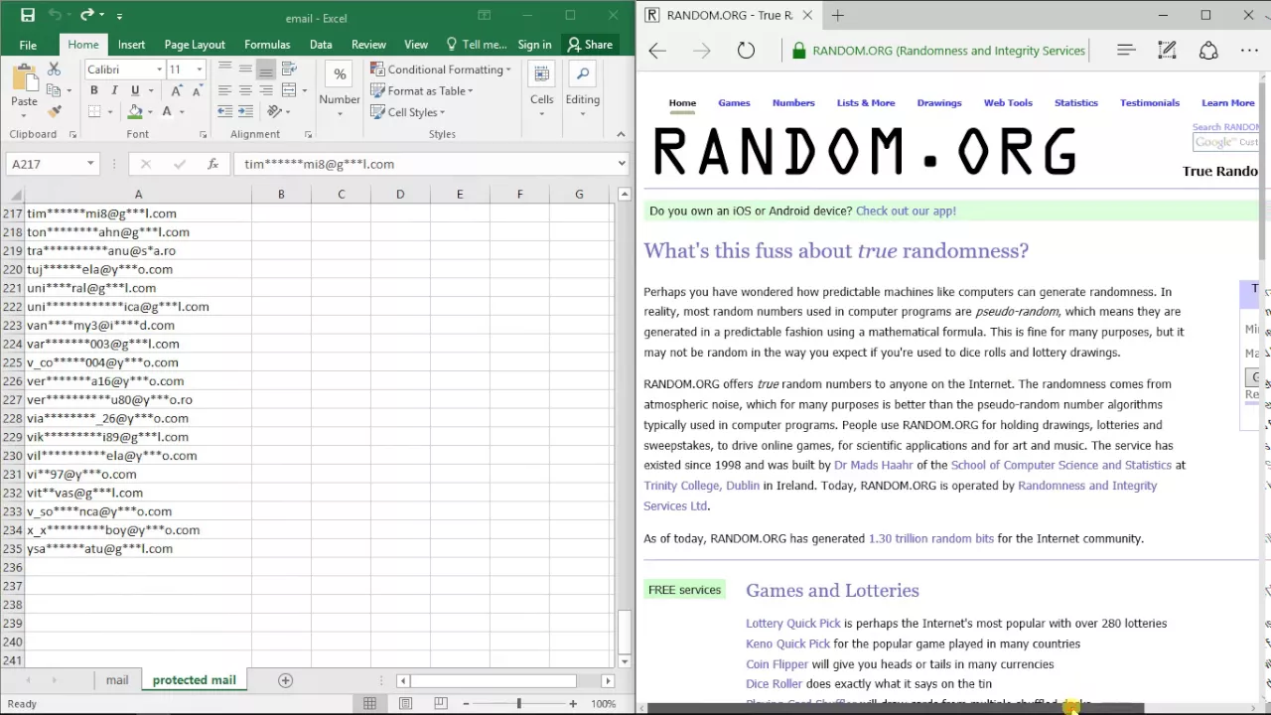Open the Lottery Quick Pick link

(793, 624)
